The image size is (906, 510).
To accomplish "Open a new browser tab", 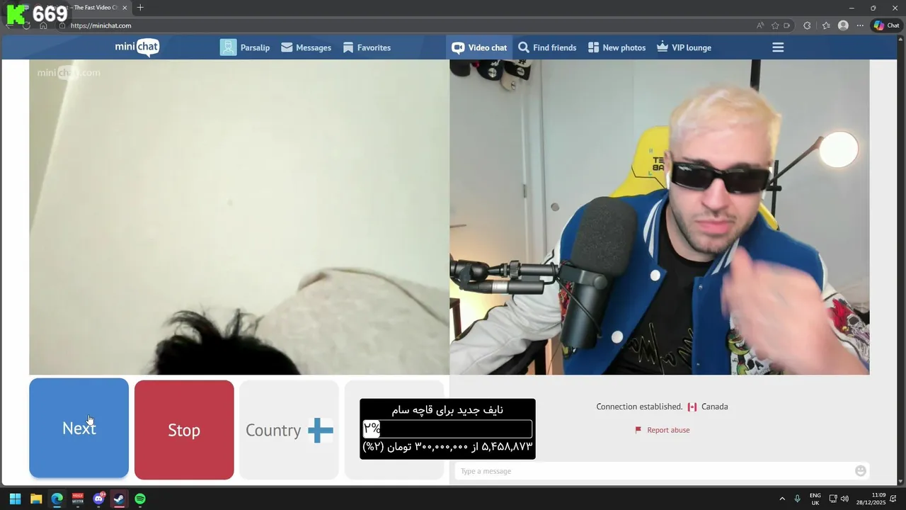I will [x=140, y=7].
